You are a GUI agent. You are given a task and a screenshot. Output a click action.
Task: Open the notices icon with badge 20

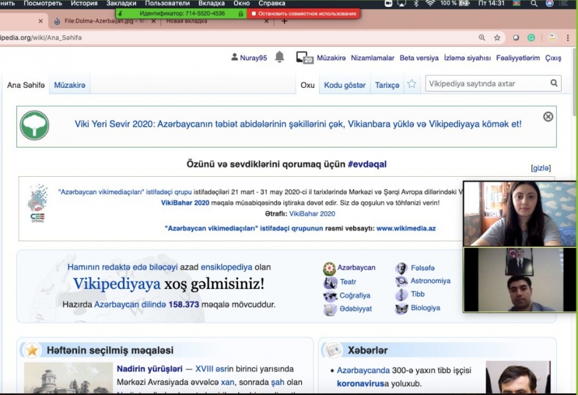(305, 58)
